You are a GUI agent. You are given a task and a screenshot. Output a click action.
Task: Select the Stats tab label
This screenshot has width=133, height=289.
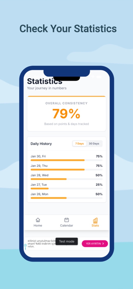point(95,225)
